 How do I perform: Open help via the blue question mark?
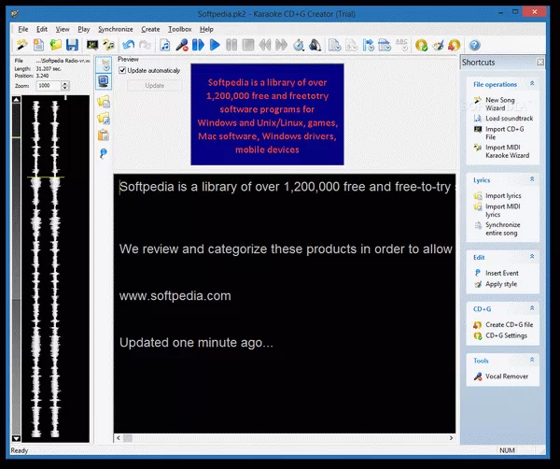(475, 45)
